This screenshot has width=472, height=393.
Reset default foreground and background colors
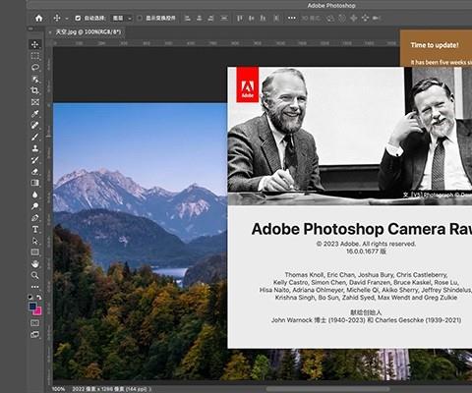pos(30,297)
